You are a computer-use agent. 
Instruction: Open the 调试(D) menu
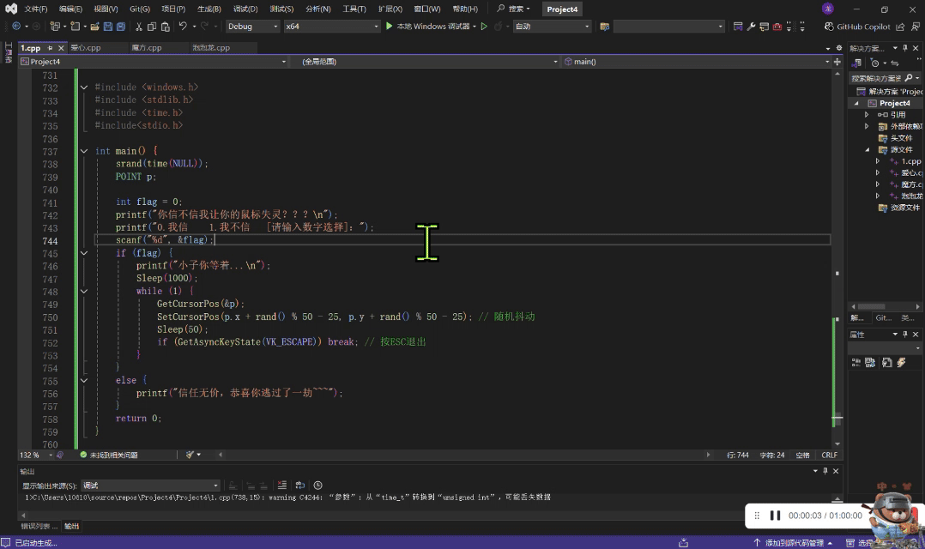tap(245, 9)
